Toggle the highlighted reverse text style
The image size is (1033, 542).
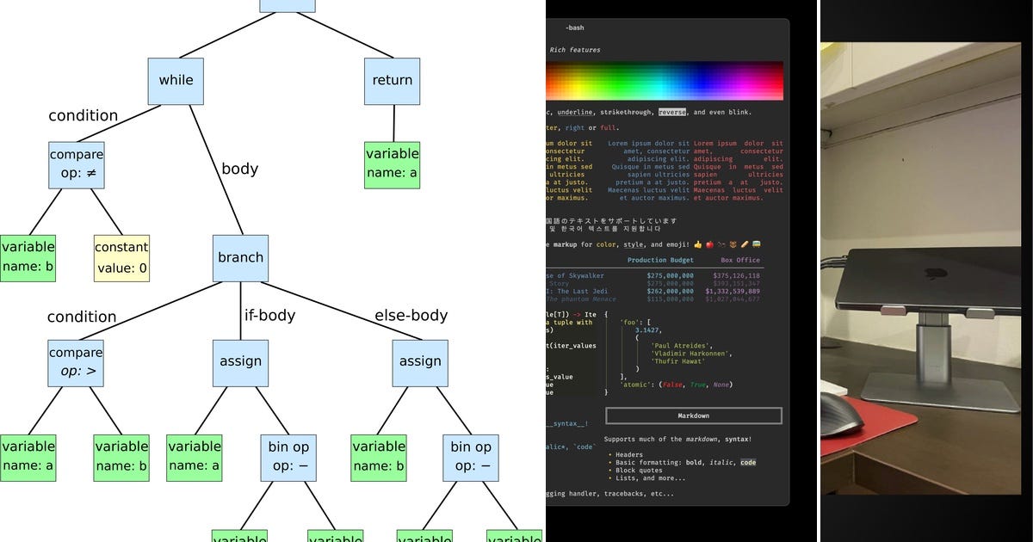pyautogui.click(x=672, y=112)
